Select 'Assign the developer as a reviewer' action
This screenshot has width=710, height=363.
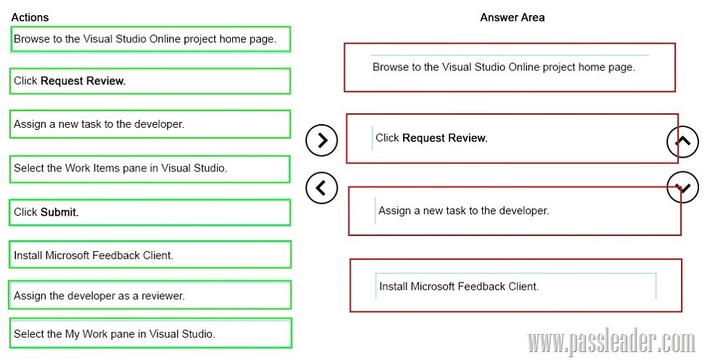coord(150,295)
